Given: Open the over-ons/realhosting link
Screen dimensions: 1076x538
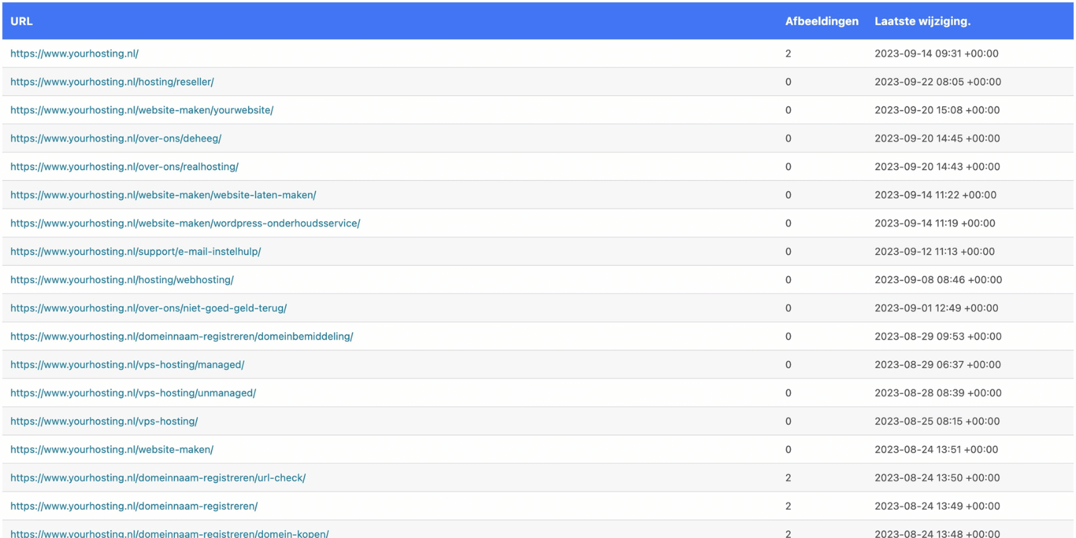Looking at the screenshot, I should 124,167.
